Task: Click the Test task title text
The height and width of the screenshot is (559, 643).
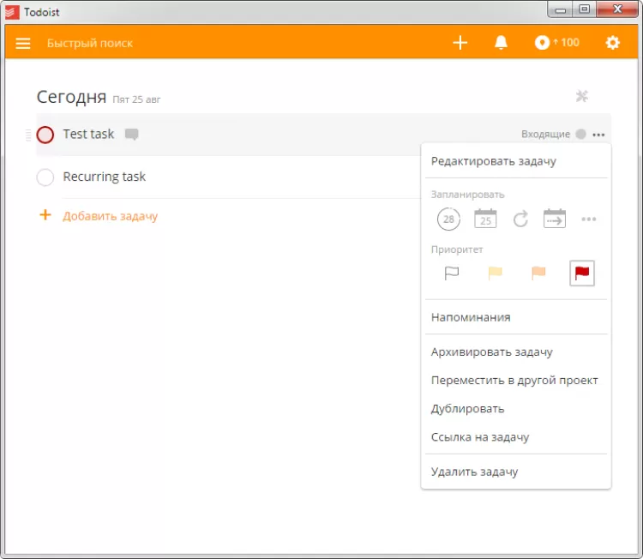Action: (88, 134)
